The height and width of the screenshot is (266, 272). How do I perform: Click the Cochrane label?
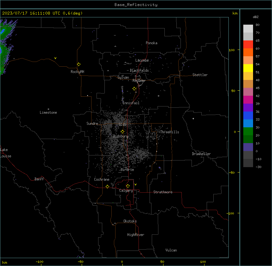[102, 179]
